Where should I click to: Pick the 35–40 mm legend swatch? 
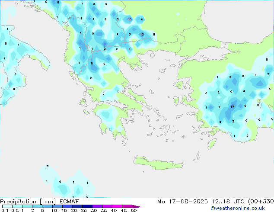point(107,206)
